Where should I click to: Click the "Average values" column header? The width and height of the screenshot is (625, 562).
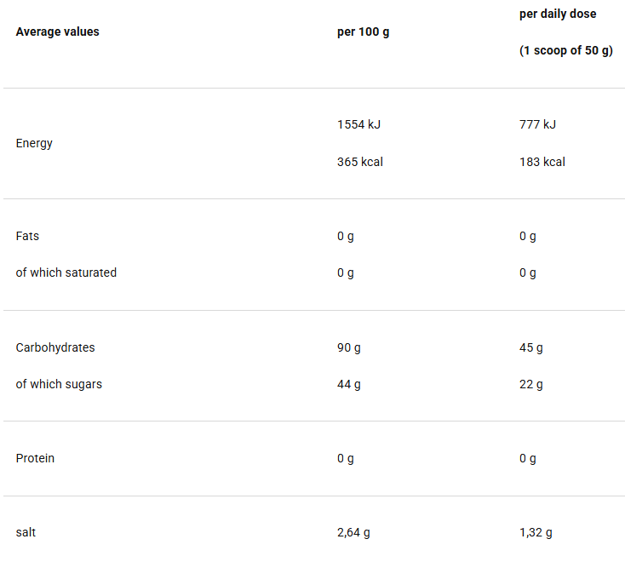tap(57, 32)
